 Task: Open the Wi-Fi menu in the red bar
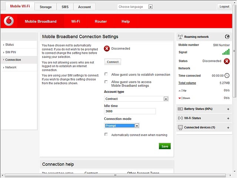76,22
